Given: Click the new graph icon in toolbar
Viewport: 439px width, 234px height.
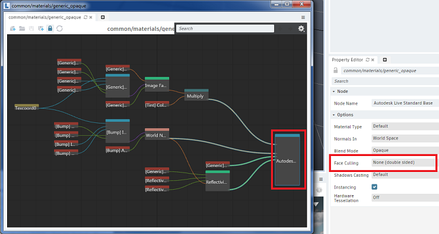Looking at the screenshot, I should tap(12, 28).
